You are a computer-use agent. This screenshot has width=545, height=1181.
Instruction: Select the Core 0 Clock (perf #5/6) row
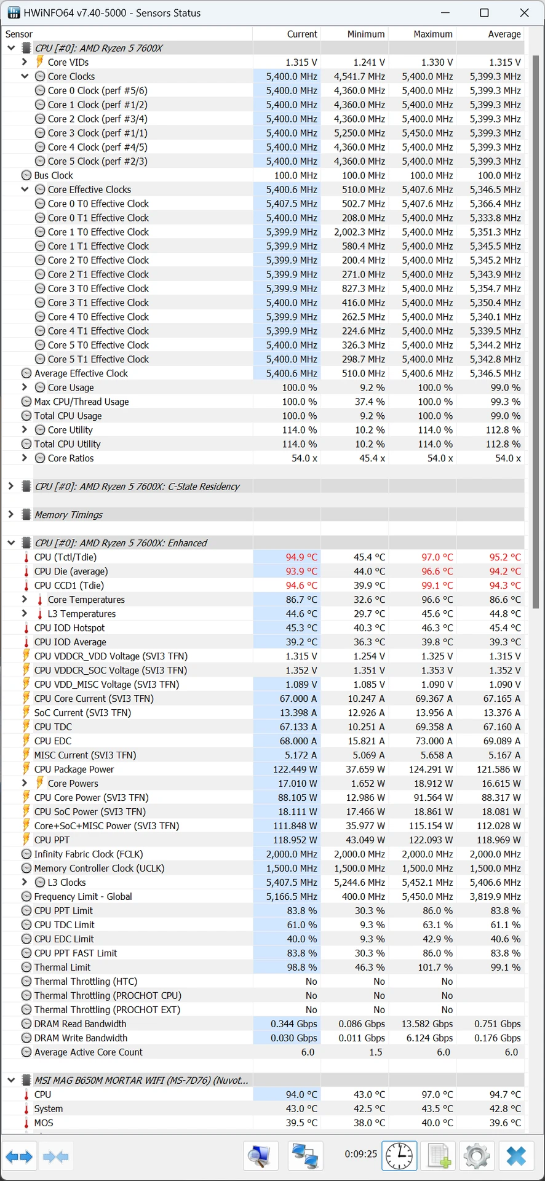(x=263, y=90)
